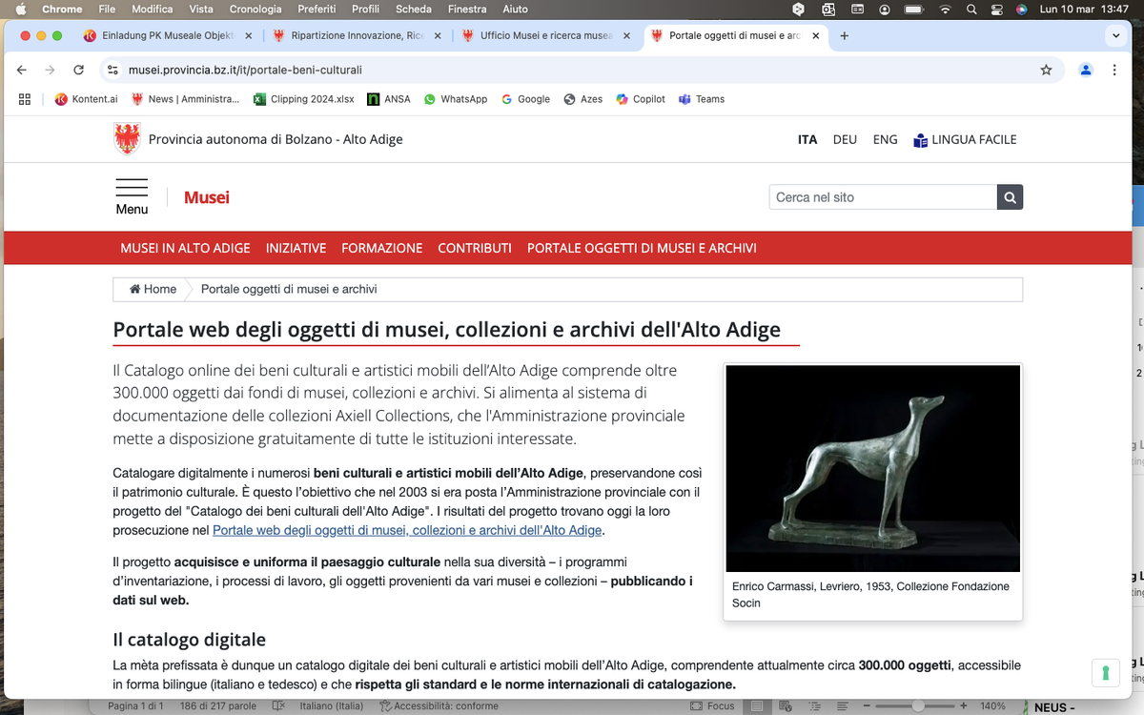Open the Cronologia menu in the menu bar

pyautogui.click(x=255, y=9)
